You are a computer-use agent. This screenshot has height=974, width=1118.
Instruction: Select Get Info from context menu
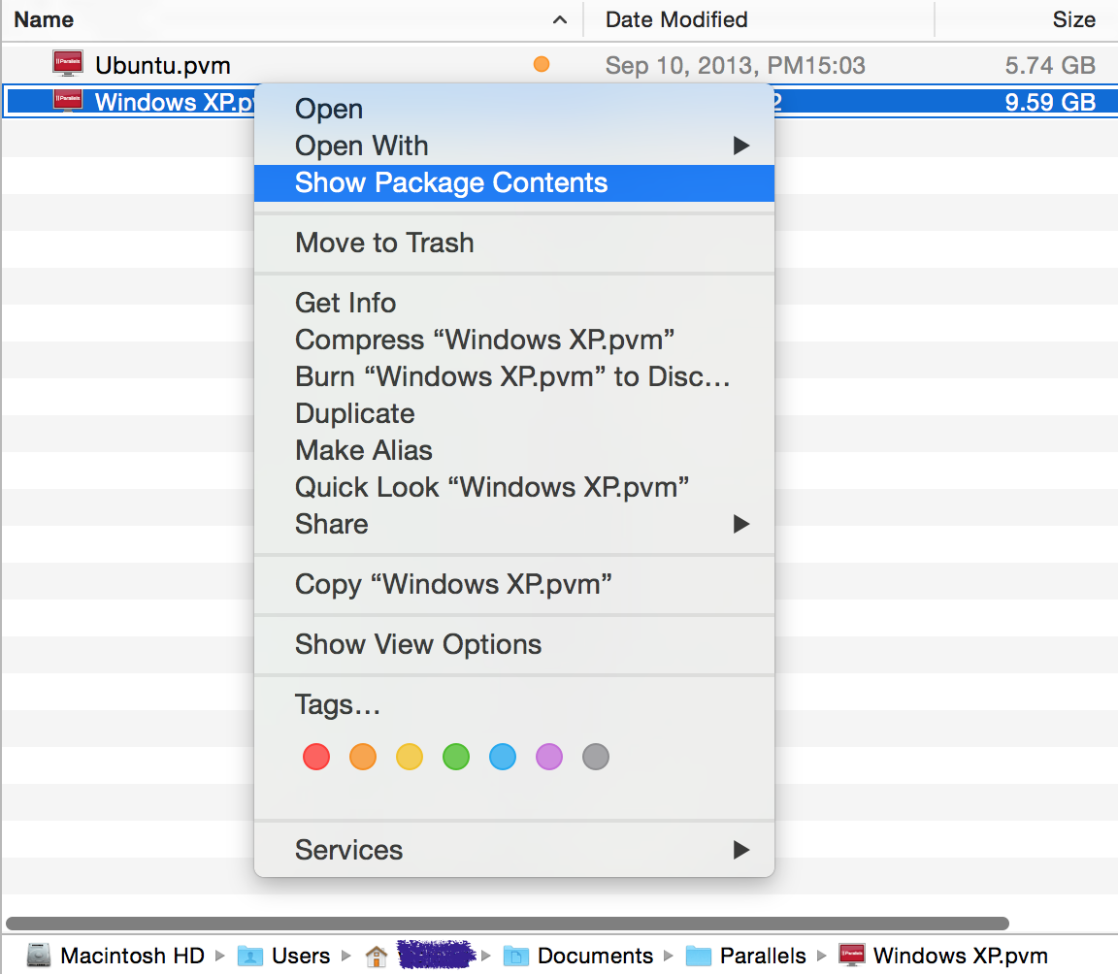coord(345,303)
